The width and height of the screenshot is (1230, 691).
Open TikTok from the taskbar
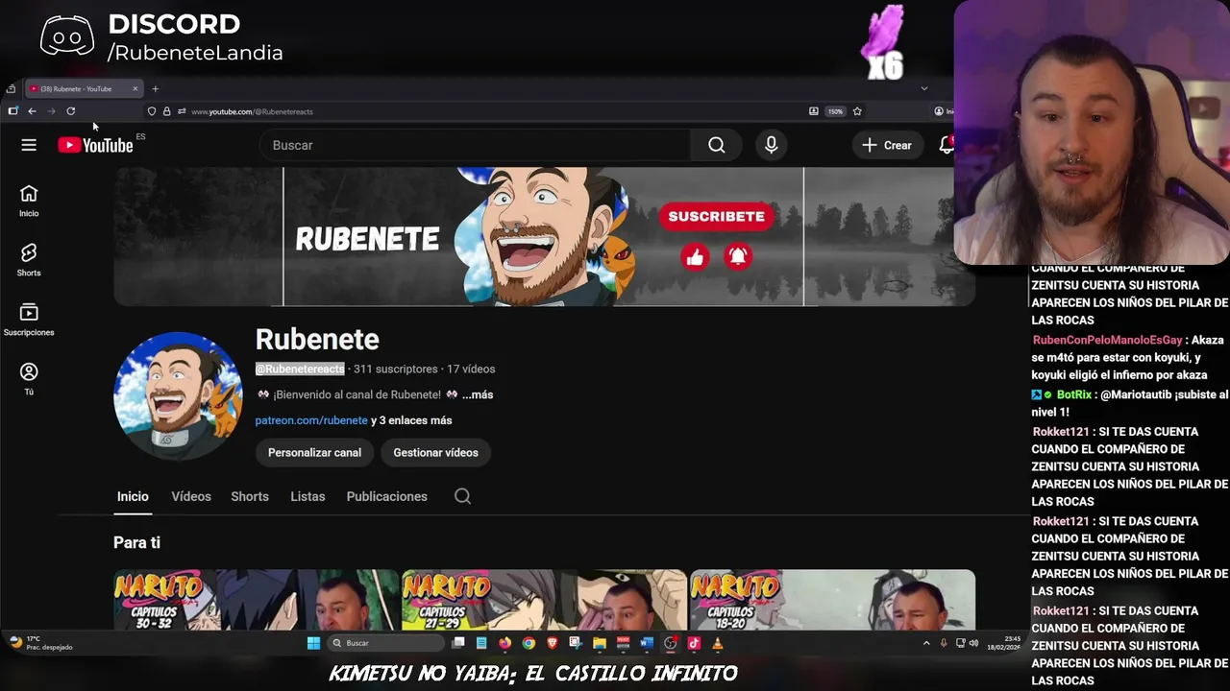click(x=694, y=643)
